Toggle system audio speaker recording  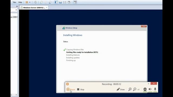150,89
